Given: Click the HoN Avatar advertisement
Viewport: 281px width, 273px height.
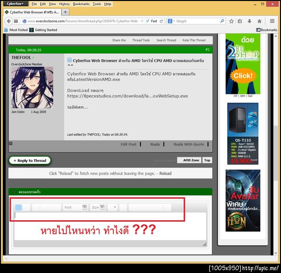Looking at the screenshot, I should click(x=243, y=201).
